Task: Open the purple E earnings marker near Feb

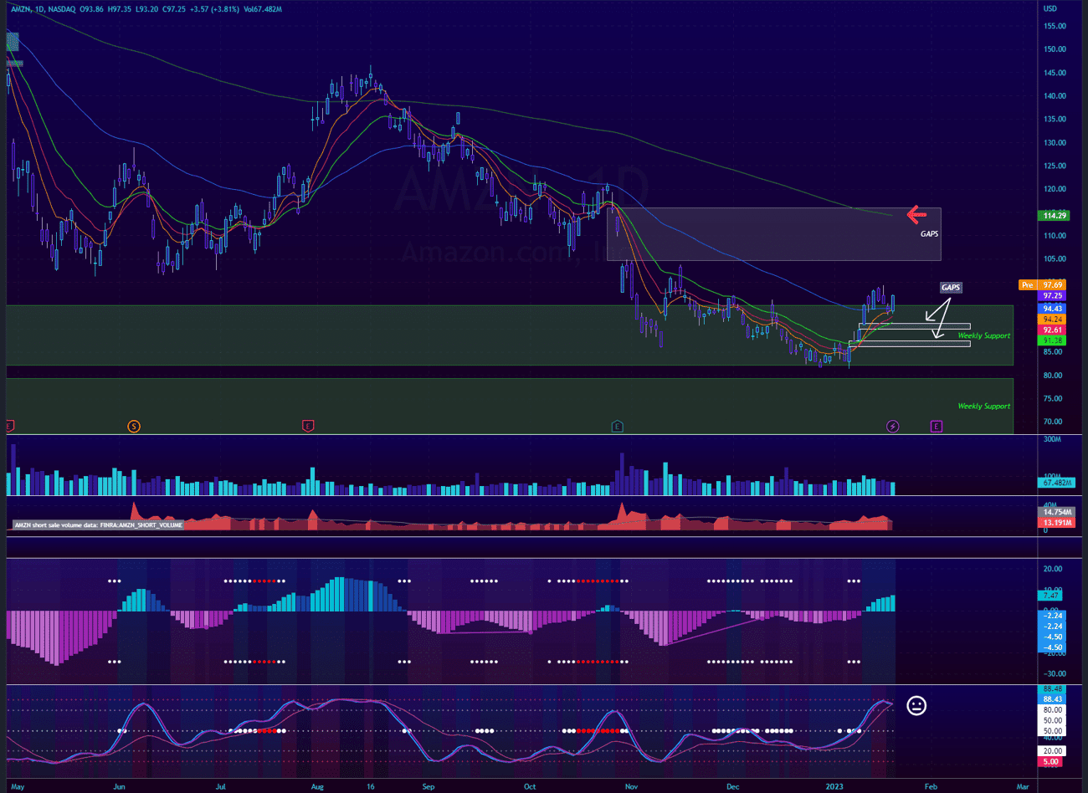Action: click(937, 427)
